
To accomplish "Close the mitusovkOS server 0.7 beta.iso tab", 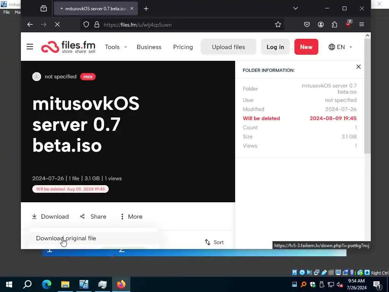I will 132,8.
